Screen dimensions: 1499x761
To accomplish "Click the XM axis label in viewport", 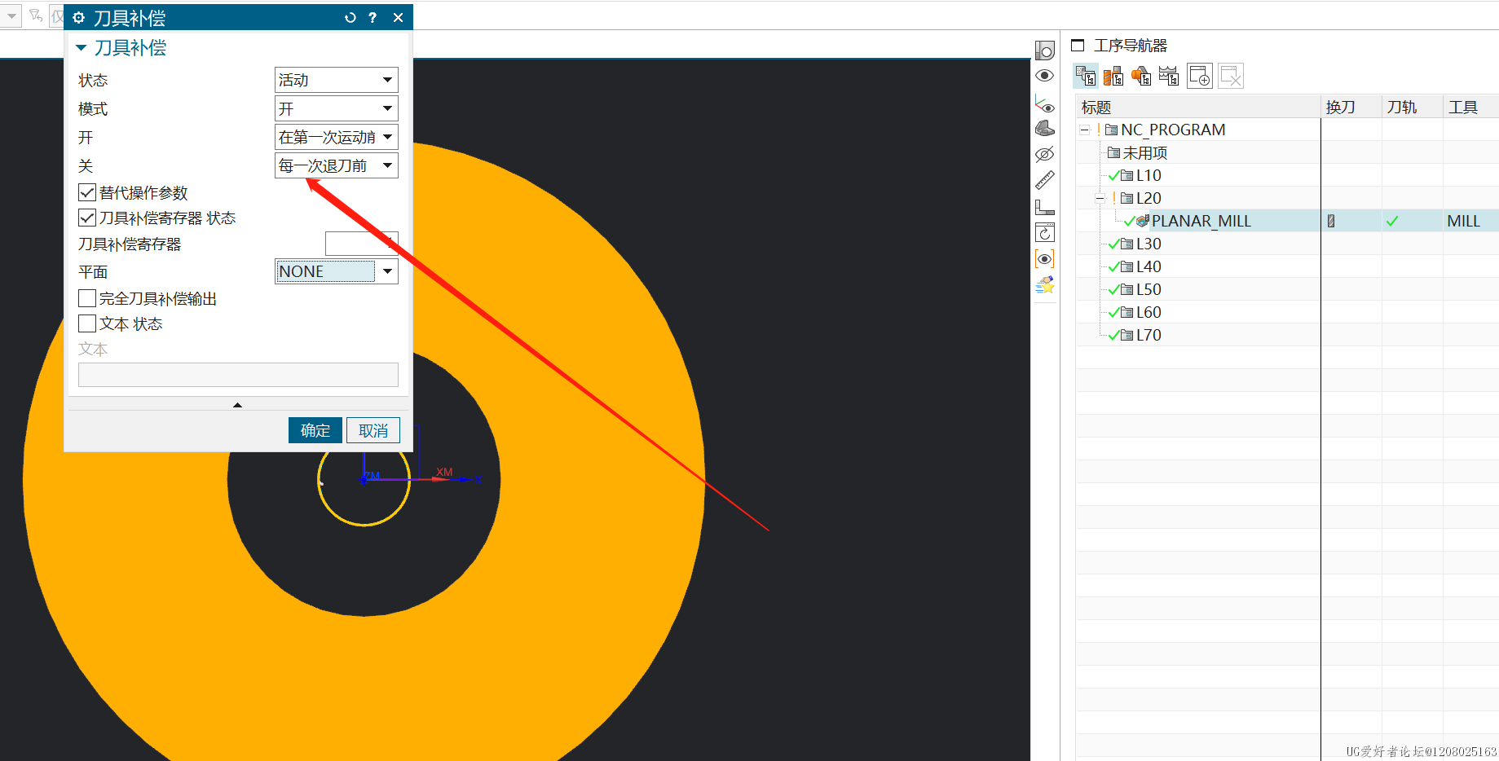I will 444,472.
